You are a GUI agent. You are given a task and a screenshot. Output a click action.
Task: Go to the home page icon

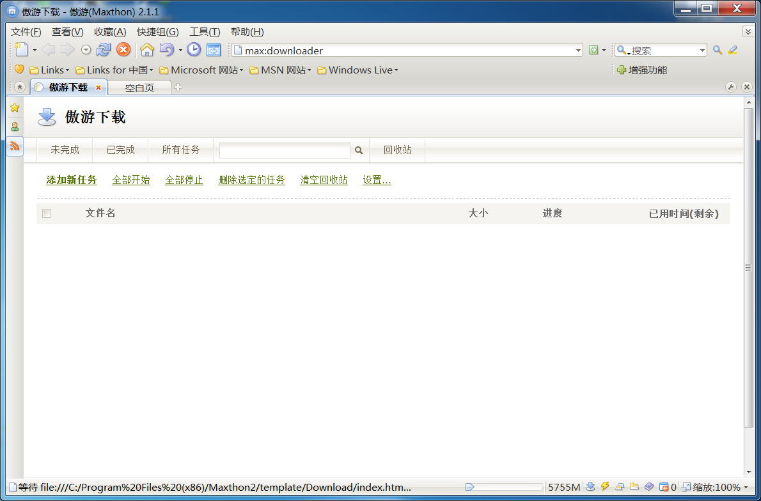pos(147,50)
